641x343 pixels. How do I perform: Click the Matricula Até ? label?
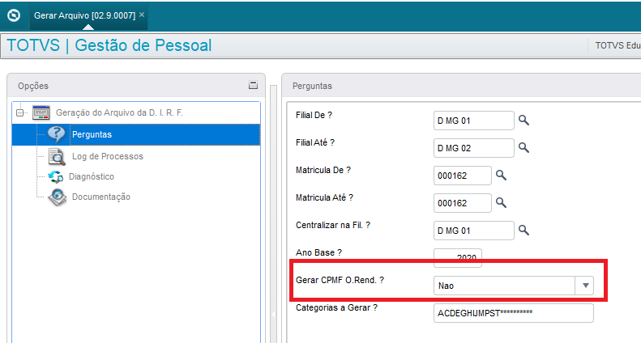click(x=324, y=197)
